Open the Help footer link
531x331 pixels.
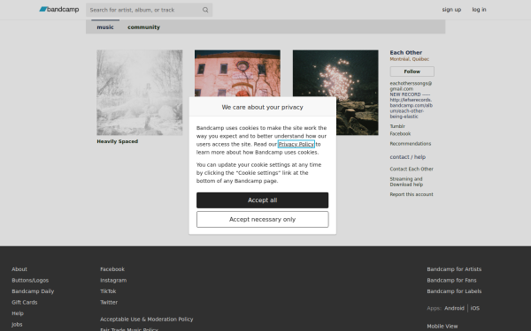(18, 313)
